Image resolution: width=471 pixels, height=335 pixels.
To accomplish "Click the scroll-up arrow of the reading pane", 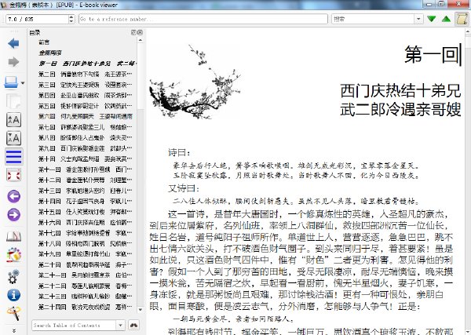I will 468,31.
